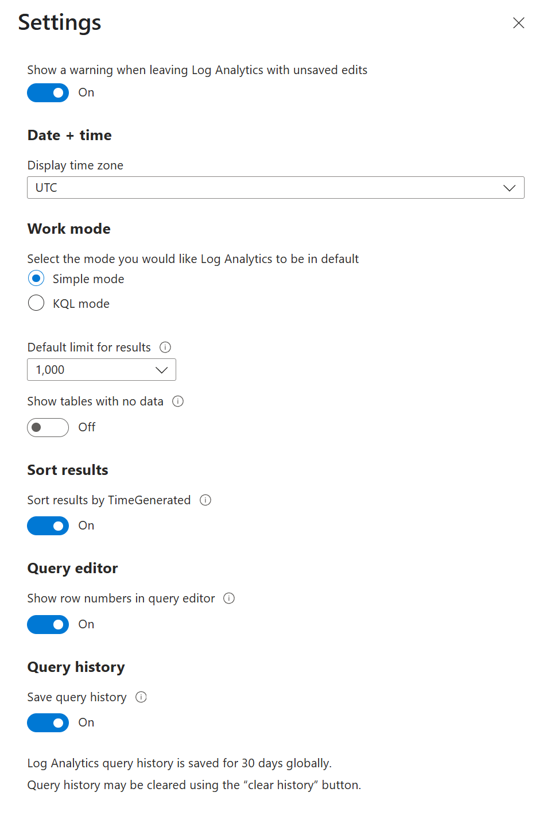Image resolution: width=551 pixels, height=827 pixels.
Task: Open the Display time zone dropdown
Action: click(x=275, y=188)
